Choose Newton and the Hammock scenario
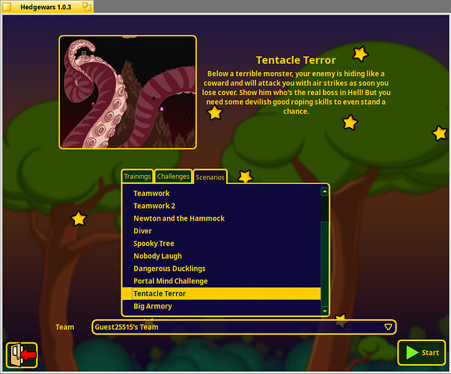Viewport: 451px width, 374px height. click(x=222, y=218)
